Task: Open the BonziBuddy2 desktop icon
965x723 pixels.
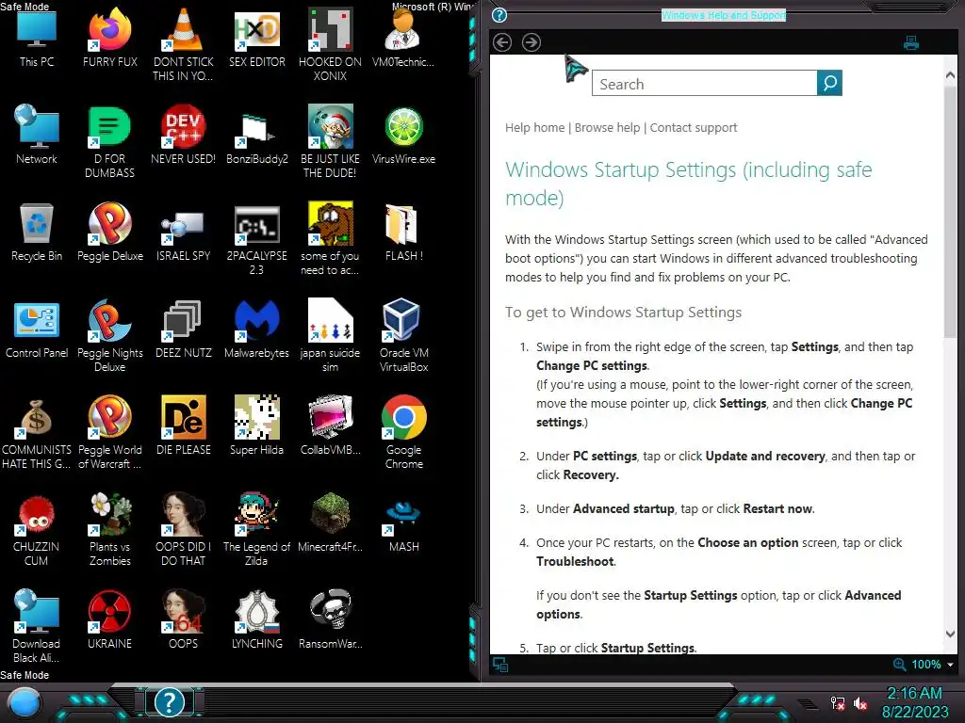Action: (256, 134)
